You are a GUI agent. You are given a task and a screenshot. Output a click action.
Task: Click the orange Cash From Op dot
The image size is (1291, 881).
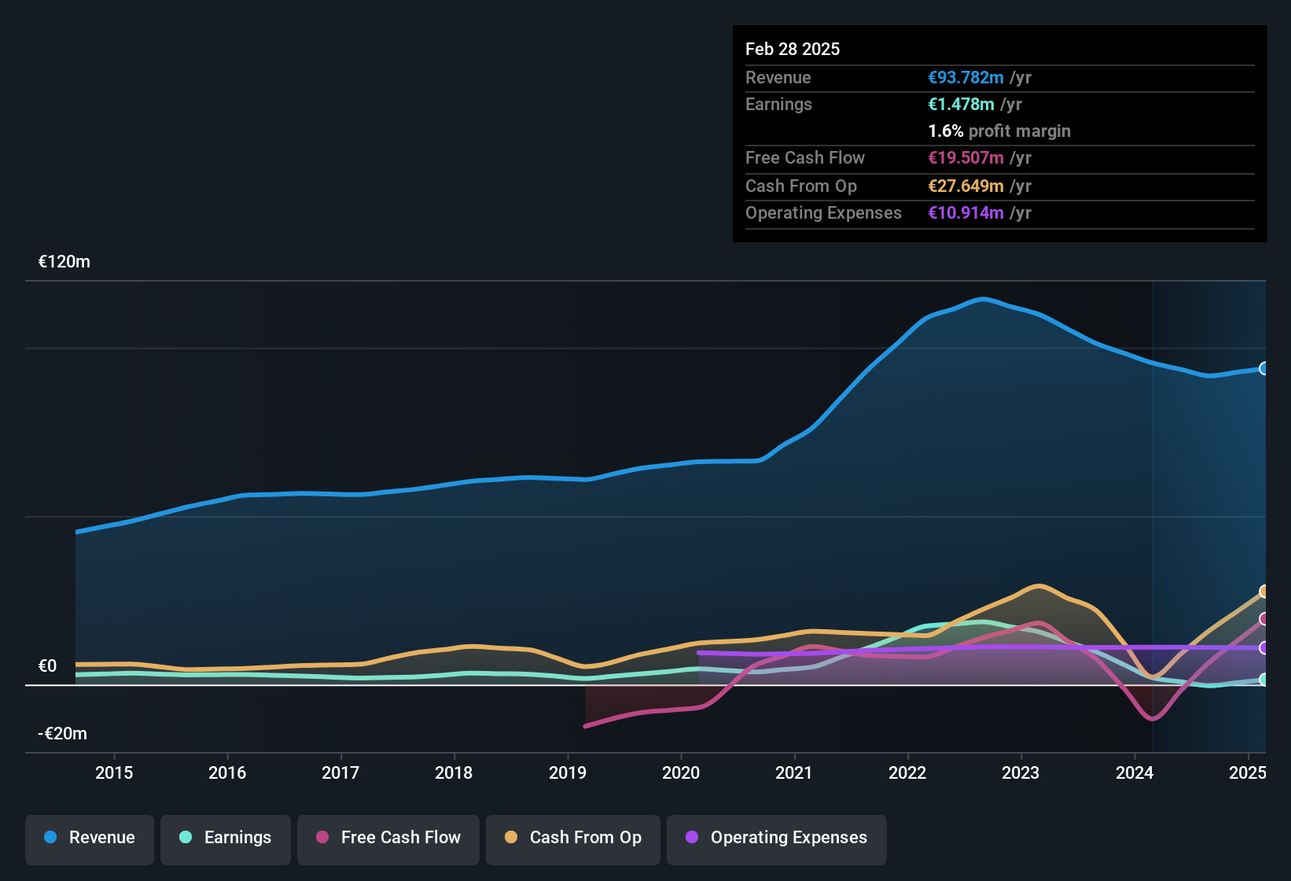511,838
